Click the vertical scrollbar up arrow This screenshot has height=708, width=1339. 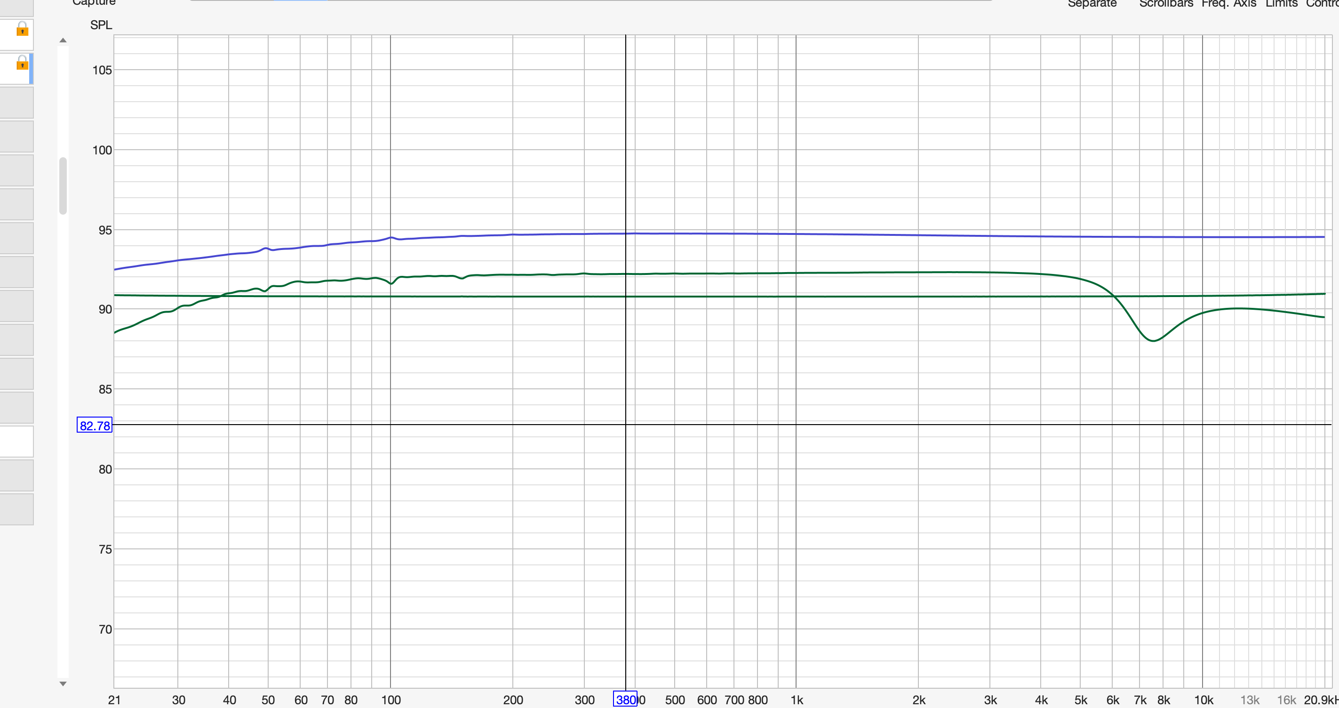point(63,40)
